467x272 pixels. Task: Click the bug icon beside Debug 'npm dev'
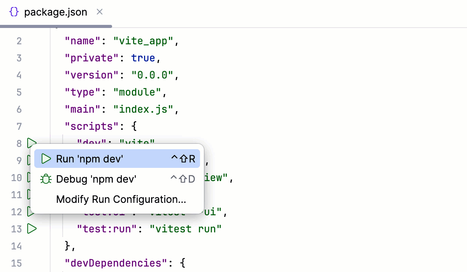(x=46, y=179)
